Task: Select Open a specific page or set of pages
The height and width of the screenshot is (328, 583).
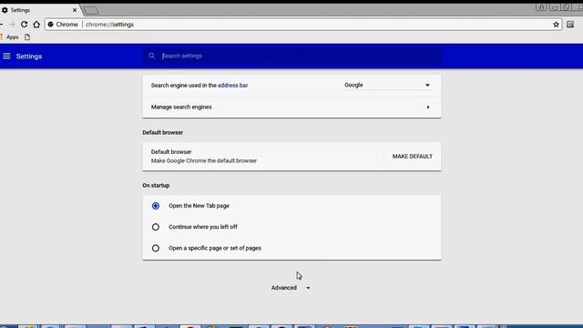Action: tap(156, 248)
